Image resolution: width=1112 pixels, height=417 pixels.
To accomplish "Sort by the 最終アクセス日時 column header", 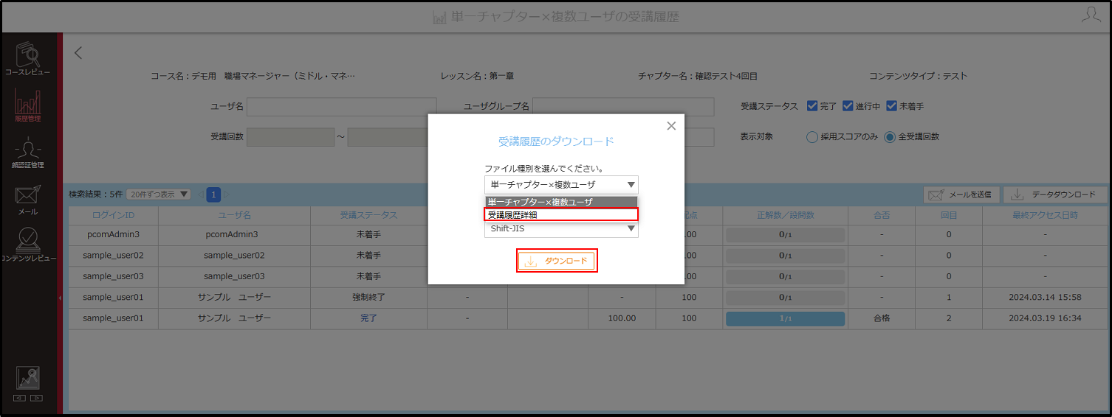I will coord(1045,215).
